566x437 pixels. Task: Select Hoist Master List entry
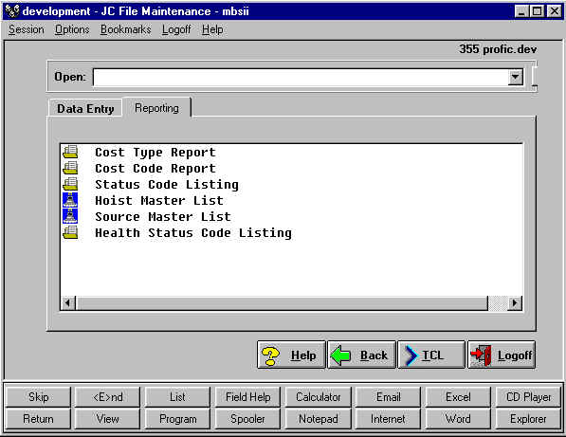coord(159,200)
